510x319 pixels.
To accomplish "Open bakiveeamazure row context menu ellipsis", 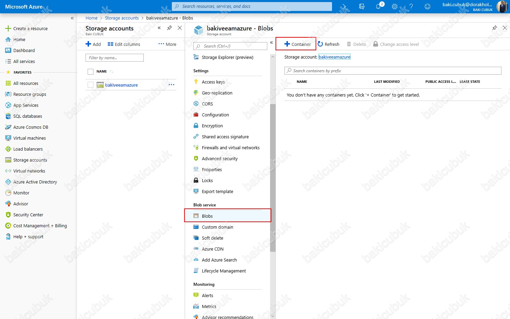I will 171,85.
